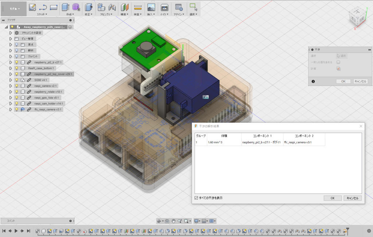
Task: Choose the Rectangle sketch tool
Action: [54, 7]
